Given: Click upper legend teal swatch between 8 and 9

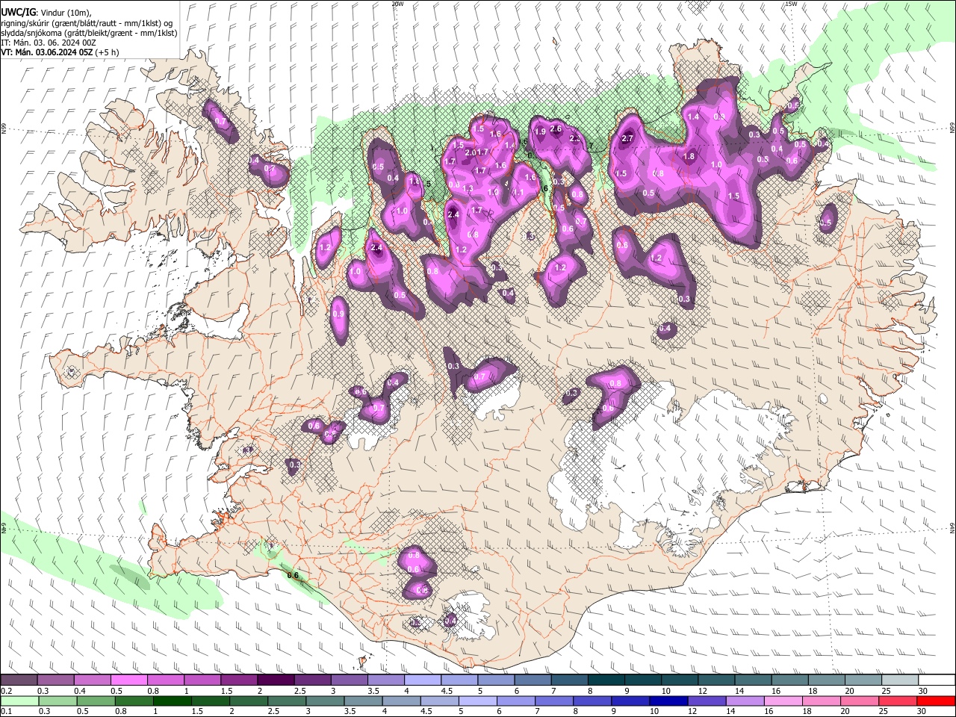Looking at the screenshot, I should pos(606,680).
